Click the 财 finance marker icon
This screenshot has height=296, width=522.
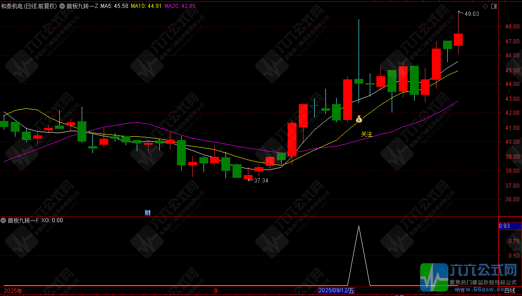(148, 213)
